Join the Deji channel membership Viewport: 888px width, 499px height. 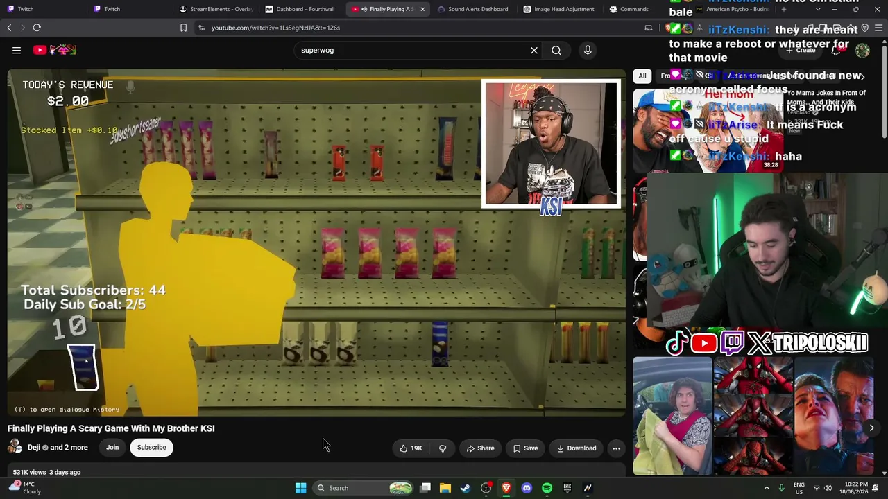pyautogui.click(x=112, y=448)
